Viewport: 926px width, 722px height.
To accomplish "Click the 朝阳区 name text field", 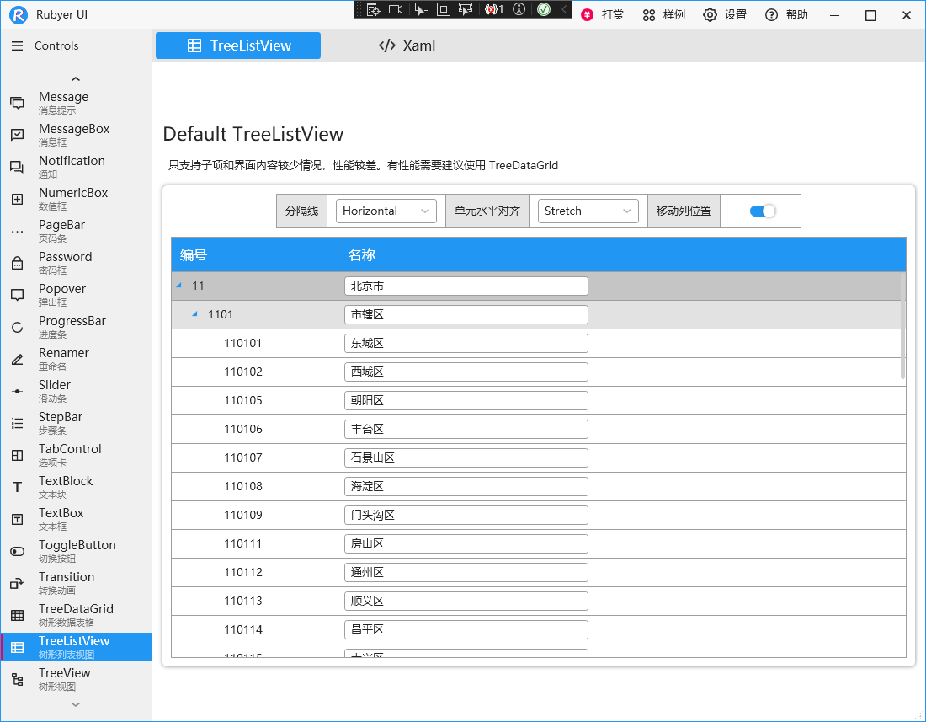I will [x=466, y=401].
